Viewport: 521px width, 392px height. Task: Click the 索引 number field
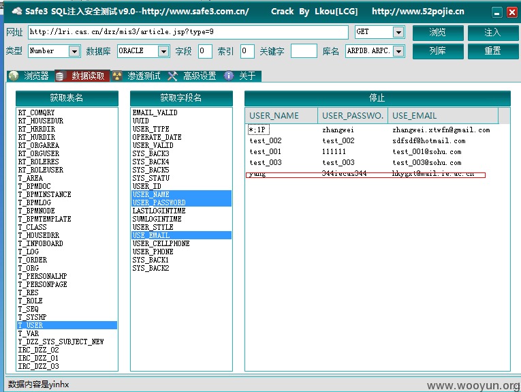(x=247, y=51)
